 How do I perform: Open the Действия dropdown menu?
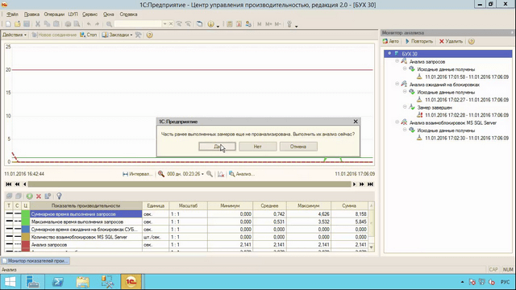point(15,35)
